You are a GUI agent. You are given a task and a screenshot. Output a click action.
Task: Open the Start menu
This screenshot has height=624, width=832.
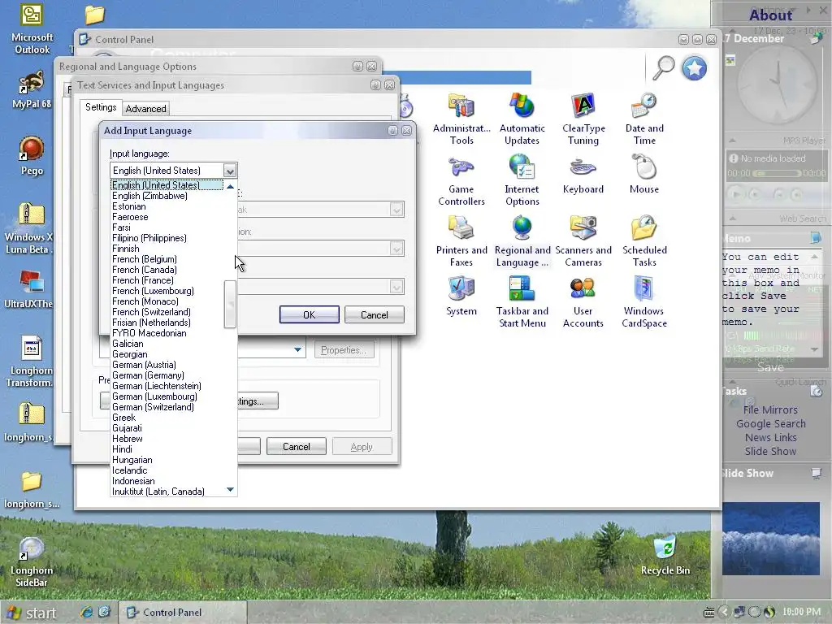click(x=31, y=613)
